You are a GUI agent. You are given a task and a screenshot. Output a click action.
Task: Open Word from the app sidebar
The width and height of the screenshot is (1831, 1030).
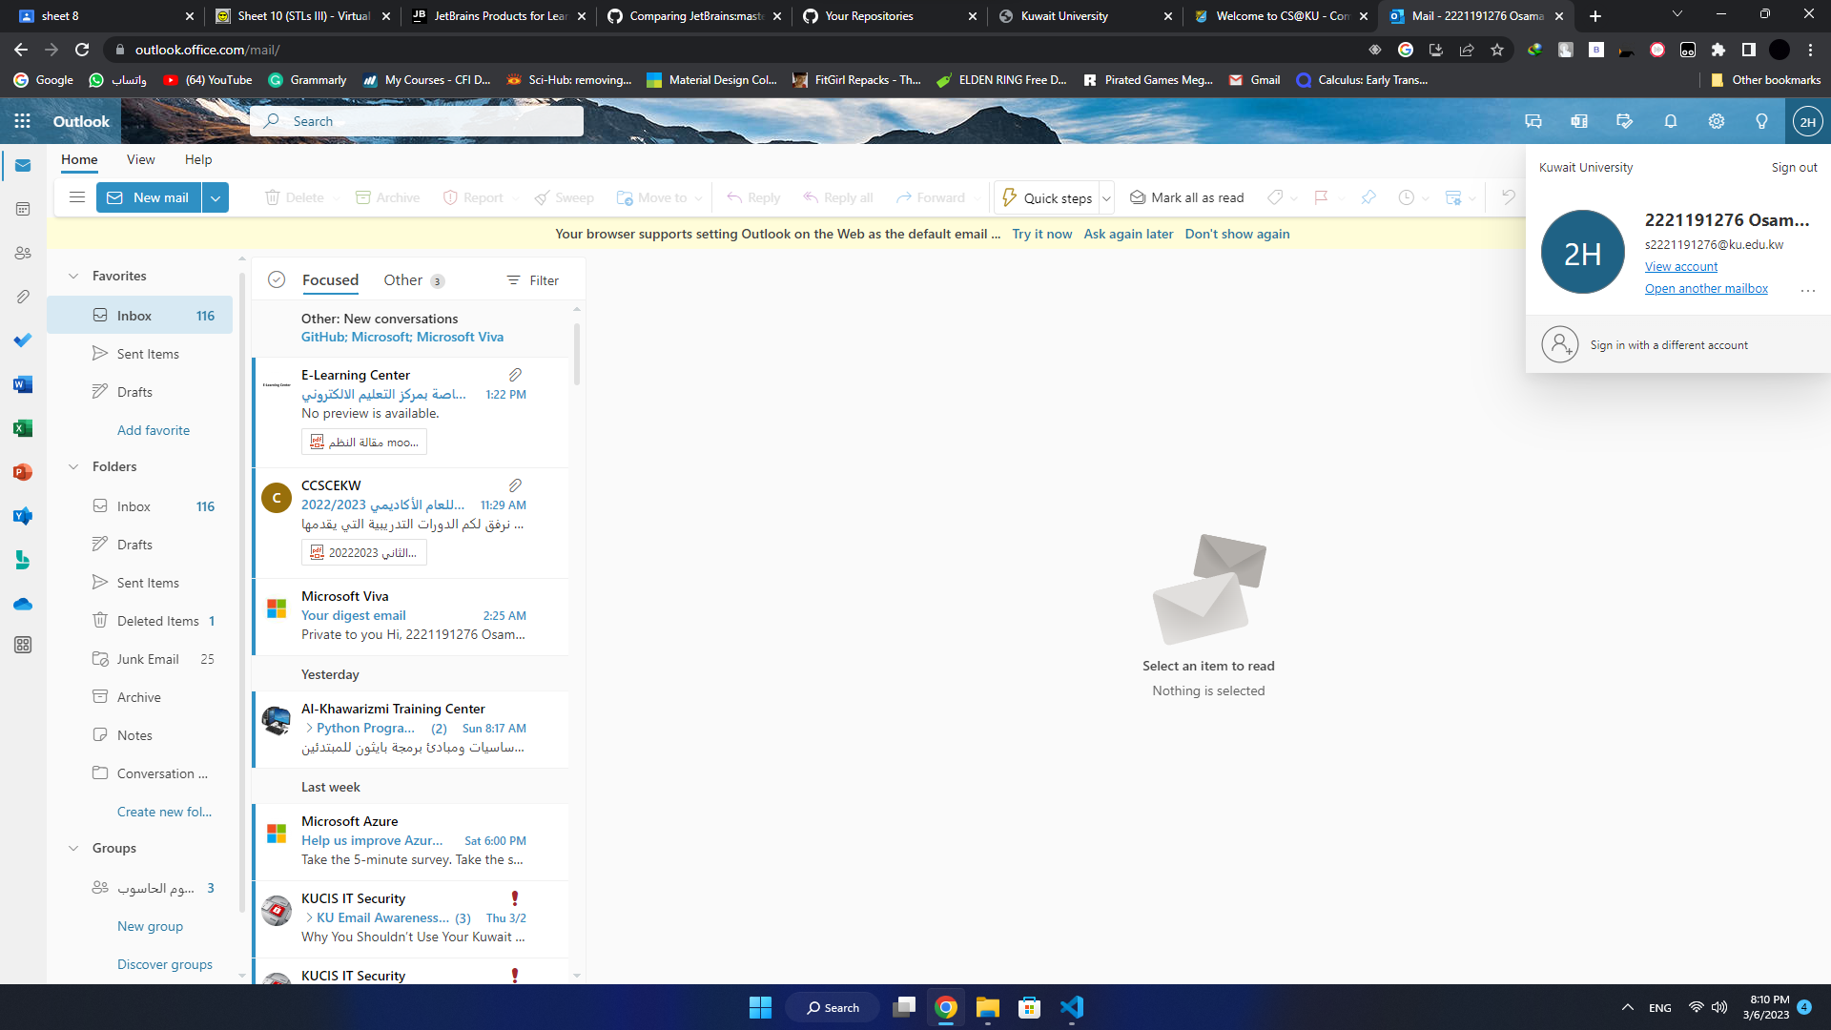[23, 384]
